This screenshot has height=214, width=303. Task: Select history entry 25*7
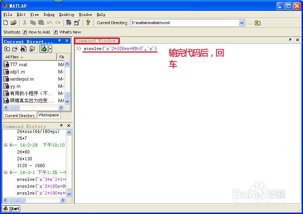coord(22,138)
